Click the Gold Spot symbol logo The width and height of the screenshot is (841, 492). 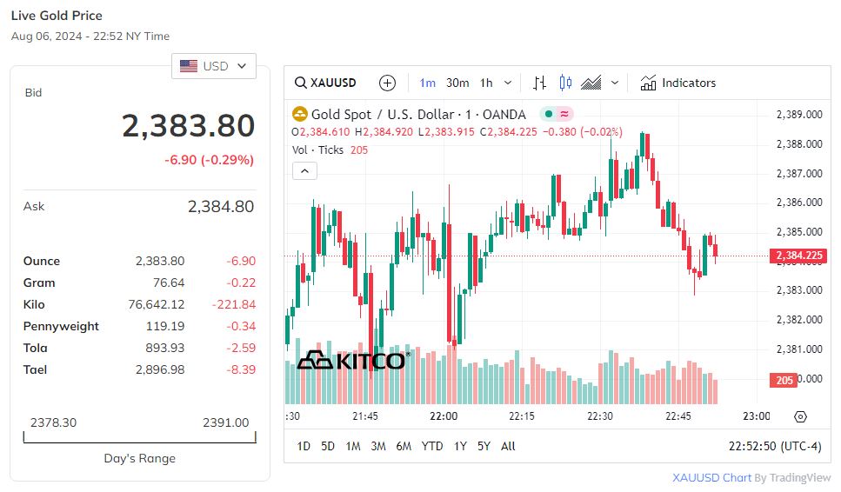[299, 114]
